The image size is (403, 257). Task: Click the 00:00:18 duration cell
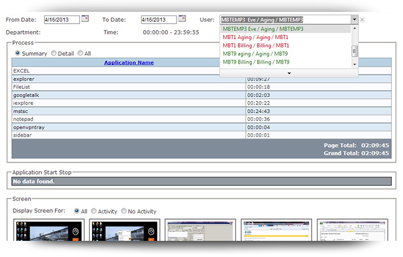pyautogui.click(x=318, y=87)
